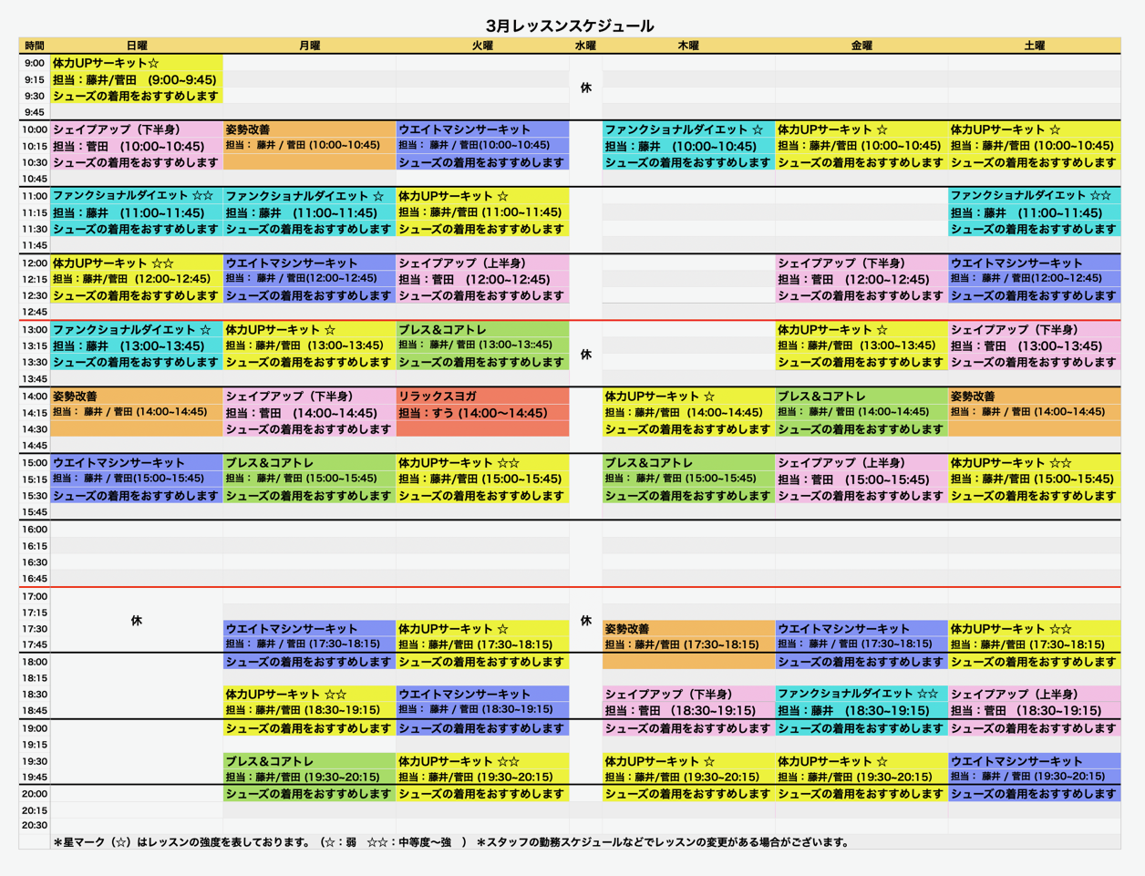Select Sunday 9:00 体力UPサーキット☆ title
Image resolution: width=1145 pixels, height=876 pixels.
click(x=106, y=63)
